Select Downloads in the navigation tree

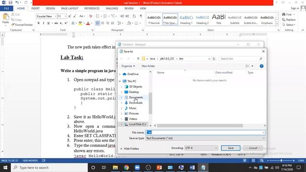coord(136,103)
